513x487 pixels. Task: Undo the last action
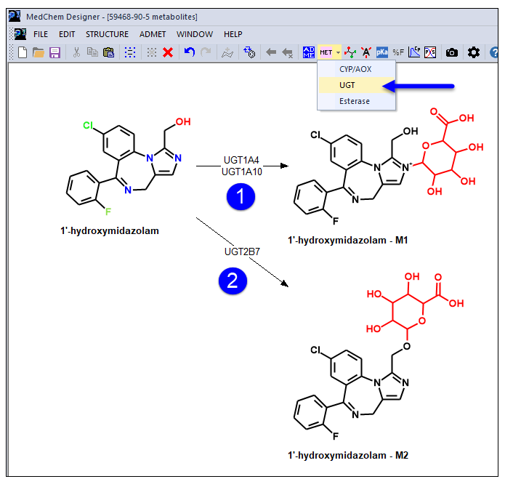(x=190, y=52)
